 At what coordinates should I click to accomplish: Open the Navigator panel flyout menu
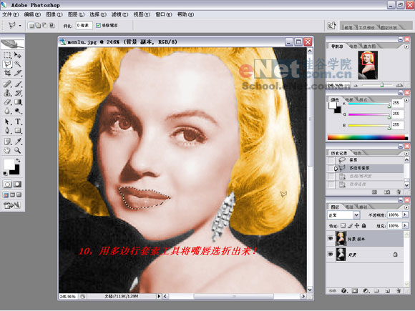tap(406, 46)
